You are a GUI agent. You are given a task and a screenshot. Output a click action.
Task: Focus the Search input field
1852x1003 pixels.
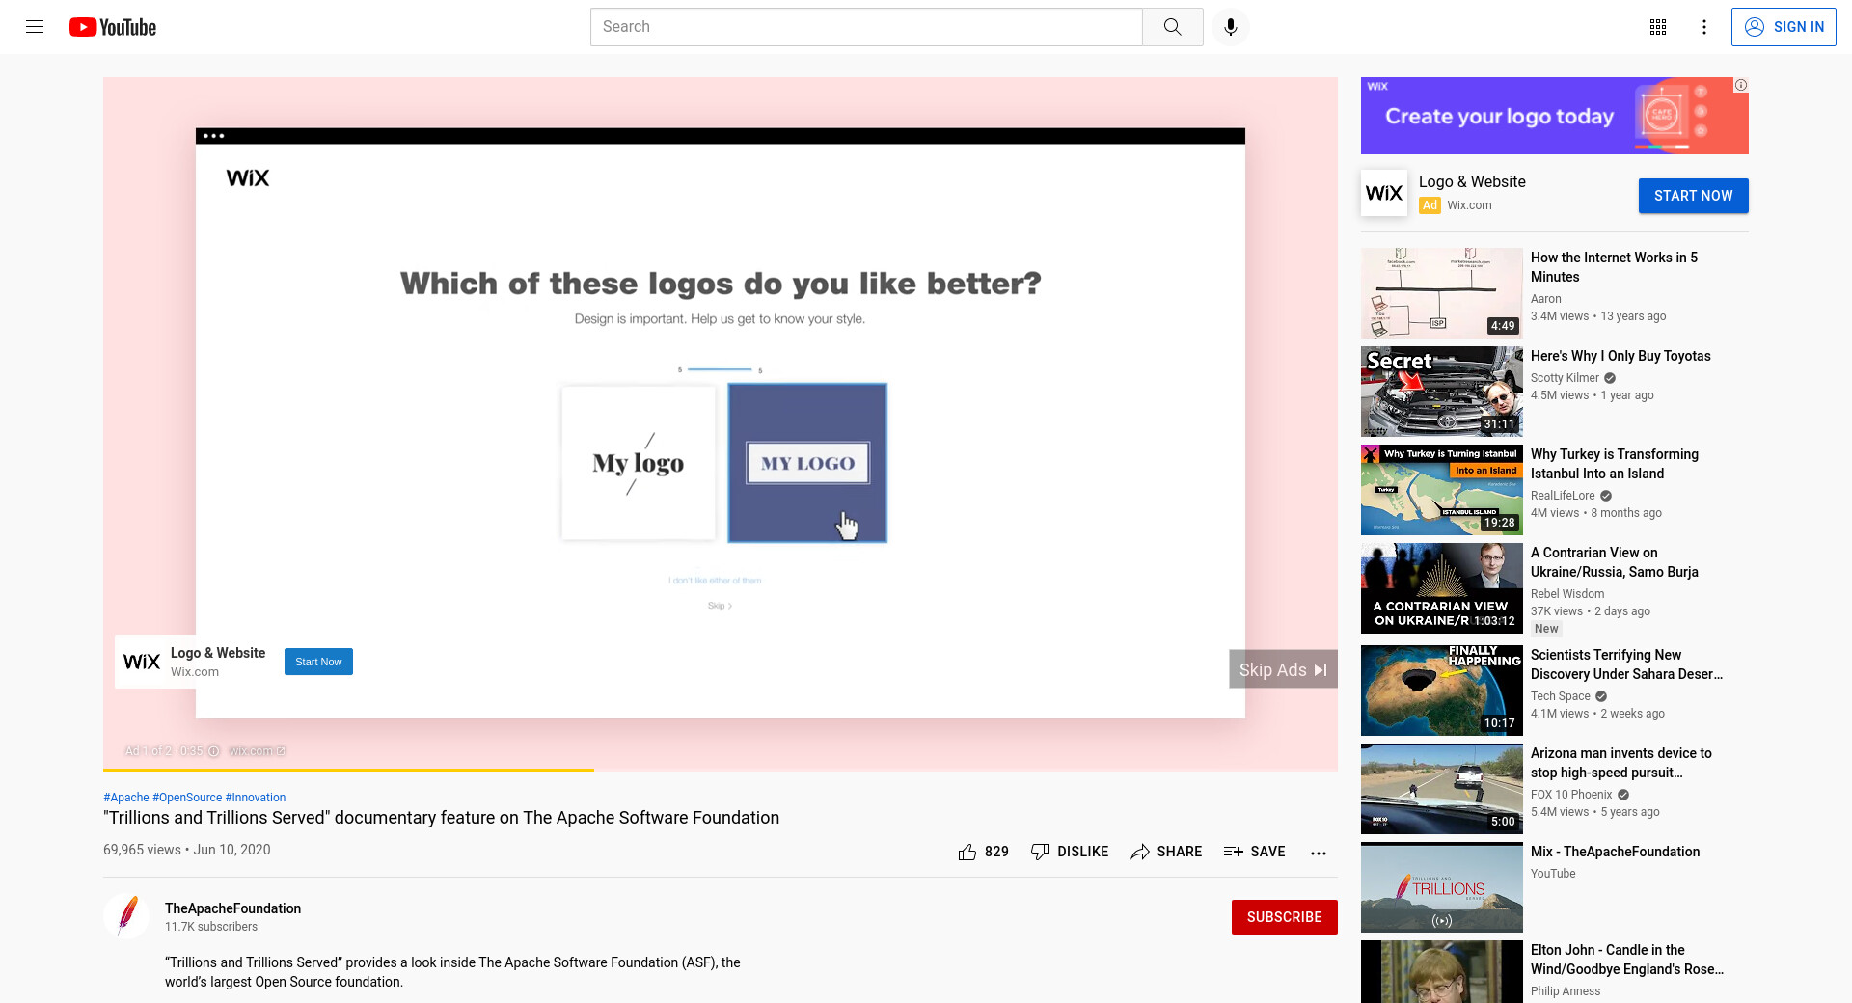tap(866, 27)
